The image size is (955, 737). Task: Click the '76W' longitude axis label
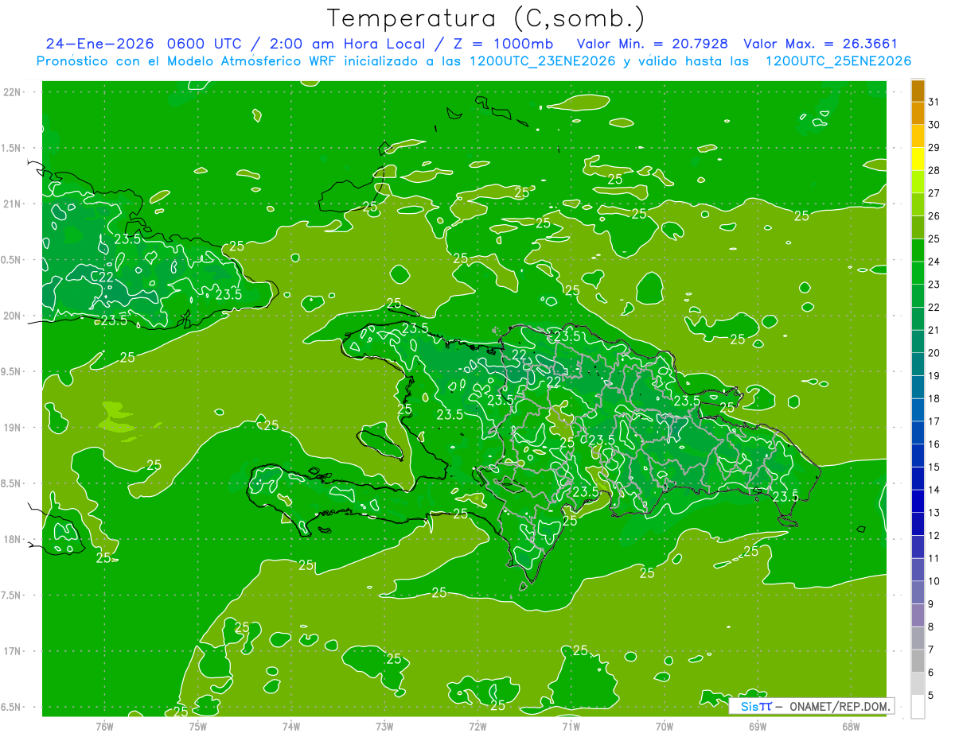pyautogui.click(x=104, y=727)
